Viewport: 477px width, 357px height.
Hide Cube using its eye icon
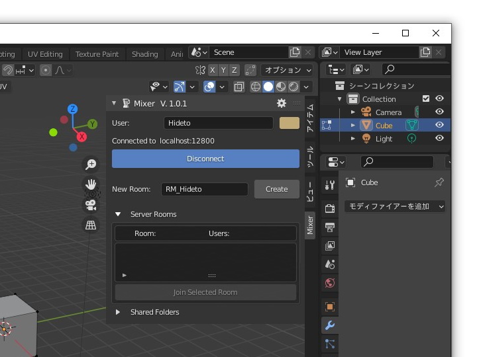pyautogui.click(x=439, y=125)
